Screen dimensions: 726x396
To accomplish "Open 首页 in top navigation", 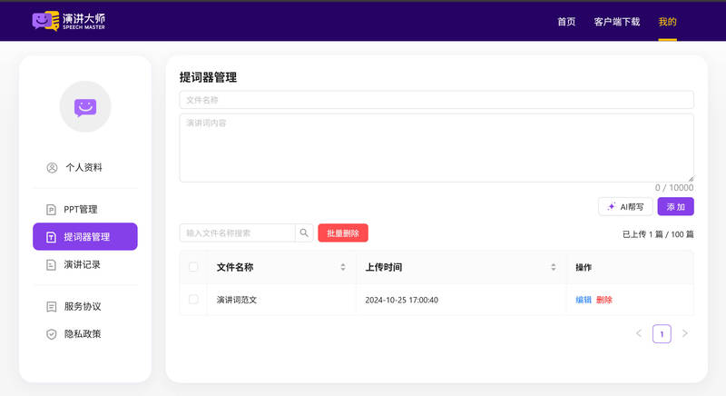I will (566, 22).
